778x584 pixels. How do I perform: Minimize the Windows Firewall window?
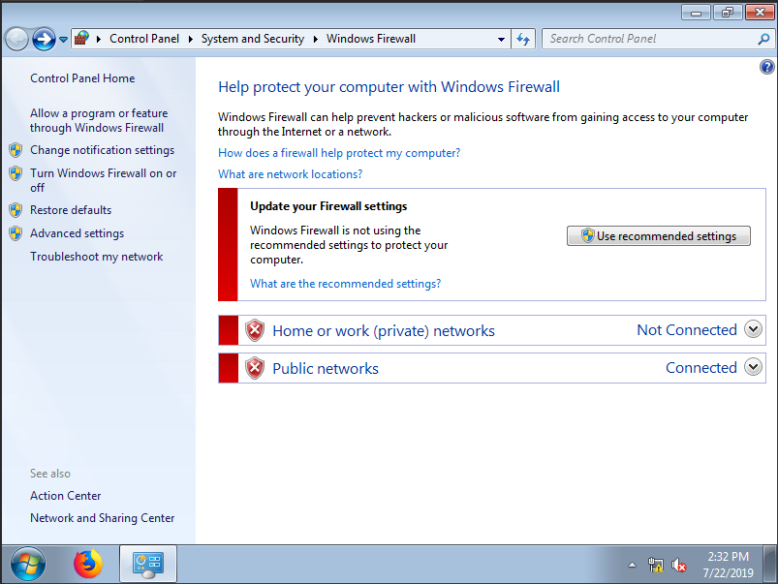697,12
